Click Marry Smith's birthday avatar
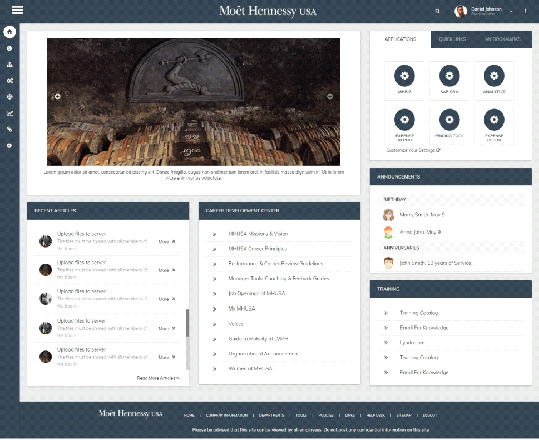 coord(389,215)
